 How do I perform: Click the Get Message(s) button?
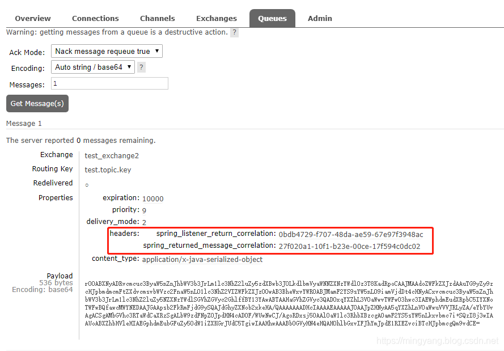tap(37, 103)
